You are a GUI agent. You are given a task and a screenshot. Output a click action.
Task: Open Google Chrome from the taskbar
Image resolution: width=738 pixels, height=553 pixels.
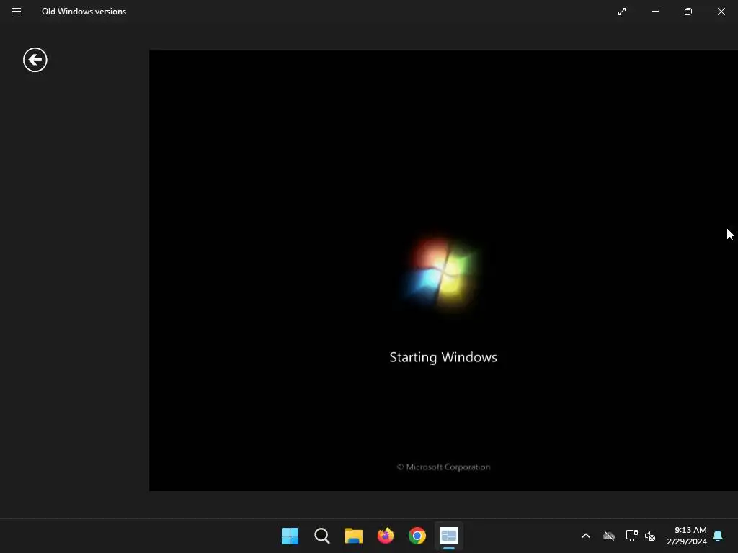pyautogui.click(x=417, y=536)
